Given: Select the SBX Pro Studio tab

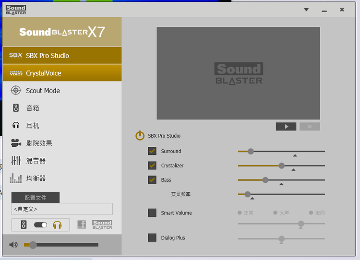Looking at the screenshot, I should (x=62, y=56).
